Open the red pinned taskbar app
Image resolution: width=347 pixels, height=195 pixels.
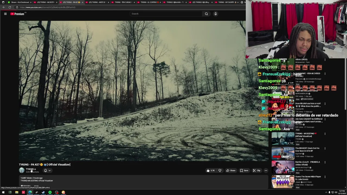23,193
